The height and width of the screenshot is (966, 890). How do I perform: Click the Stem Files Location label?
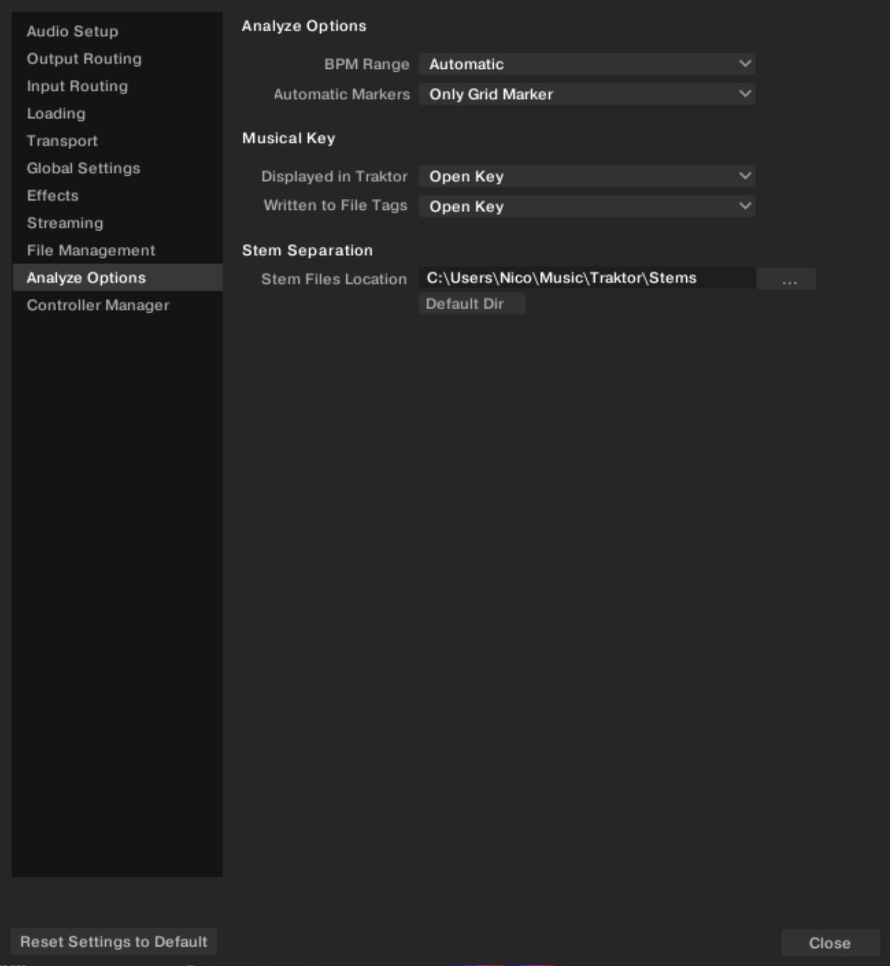pos(334,279)
